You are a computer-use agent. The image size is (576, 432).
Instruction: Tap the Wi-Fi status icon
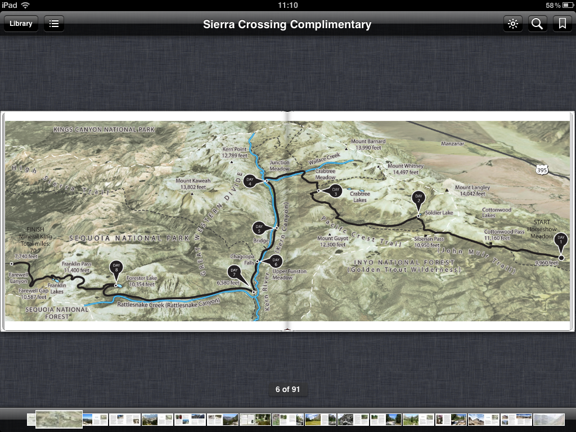pyautogui.click(x=25, y=5)
